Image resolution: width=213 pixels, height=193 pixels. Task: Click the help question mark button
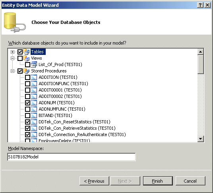pyautogui.click(x=200, y=5)
